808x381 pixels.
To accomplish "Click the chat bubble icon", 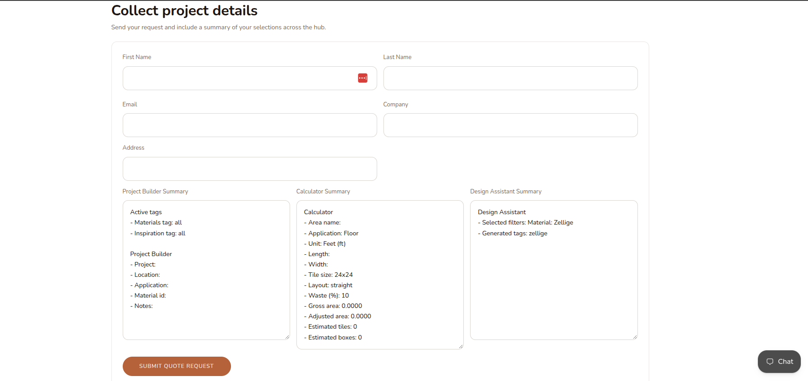I will [770, 362].
